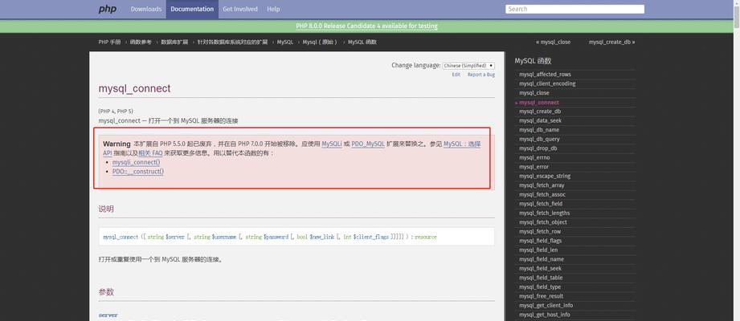Open mysql_fetch_row in sidebar
The width and height of the screenshot is (740, 321).
tap(540, 231)
